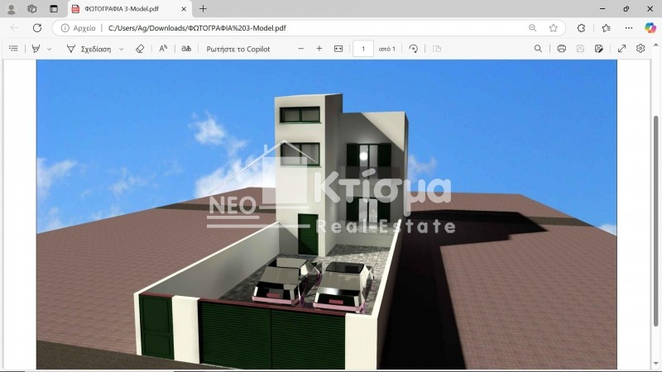Image resolution: width=662 pixels, height=372 pixels.
Task: Enter full screen mode
Action: pos(621,49)
